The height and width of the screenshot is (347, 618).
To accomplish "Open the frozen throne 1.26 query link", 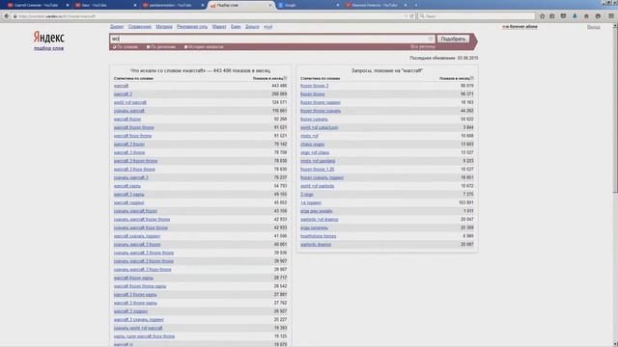I will [x=318, y=170].
